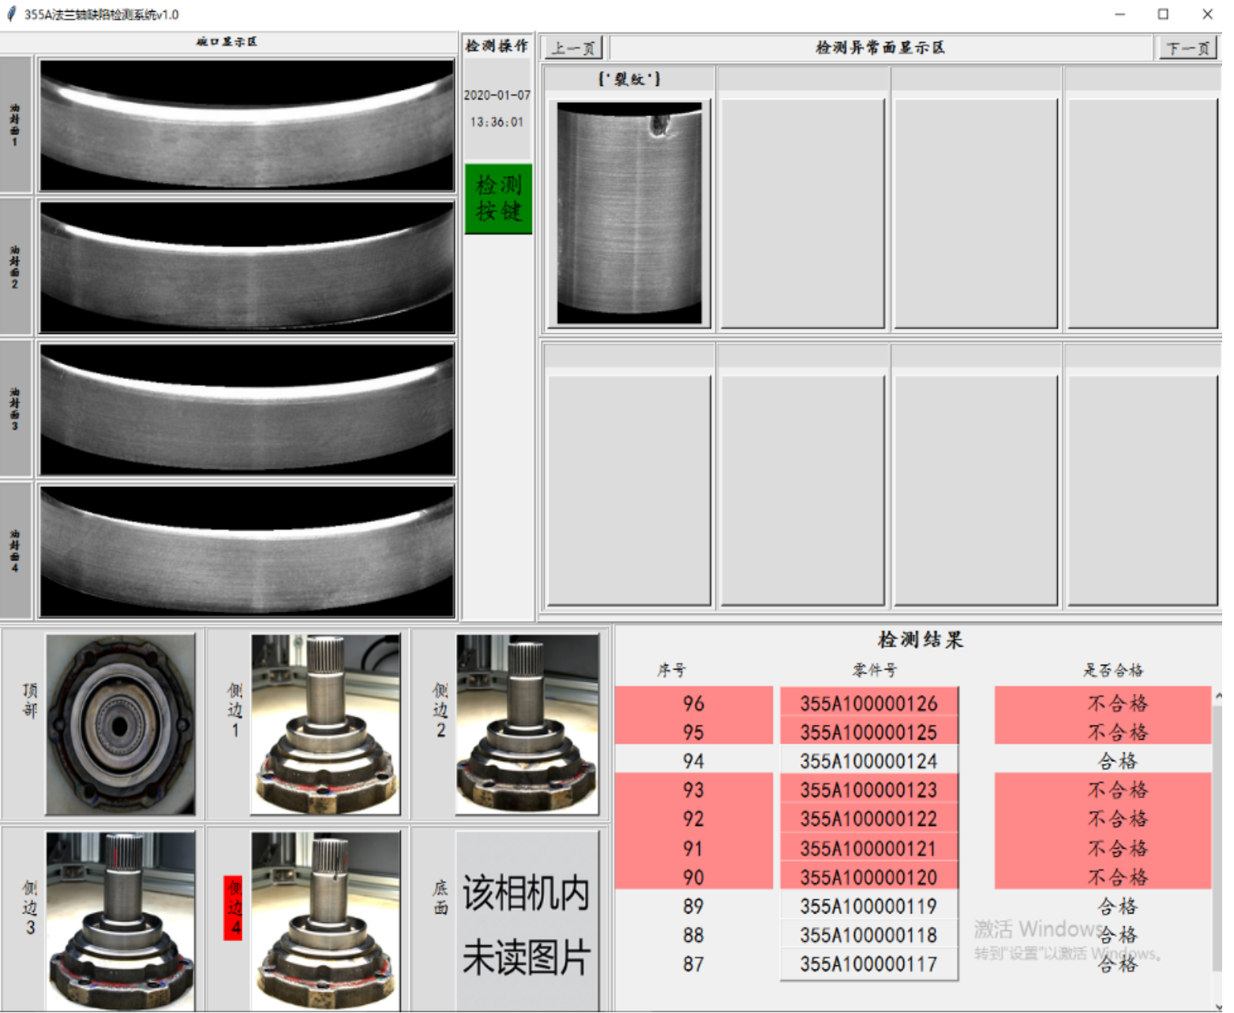Screen dimensions: 1234x1013
Task: Open the 侧边 2 camera image
Action: pos(527,724)
